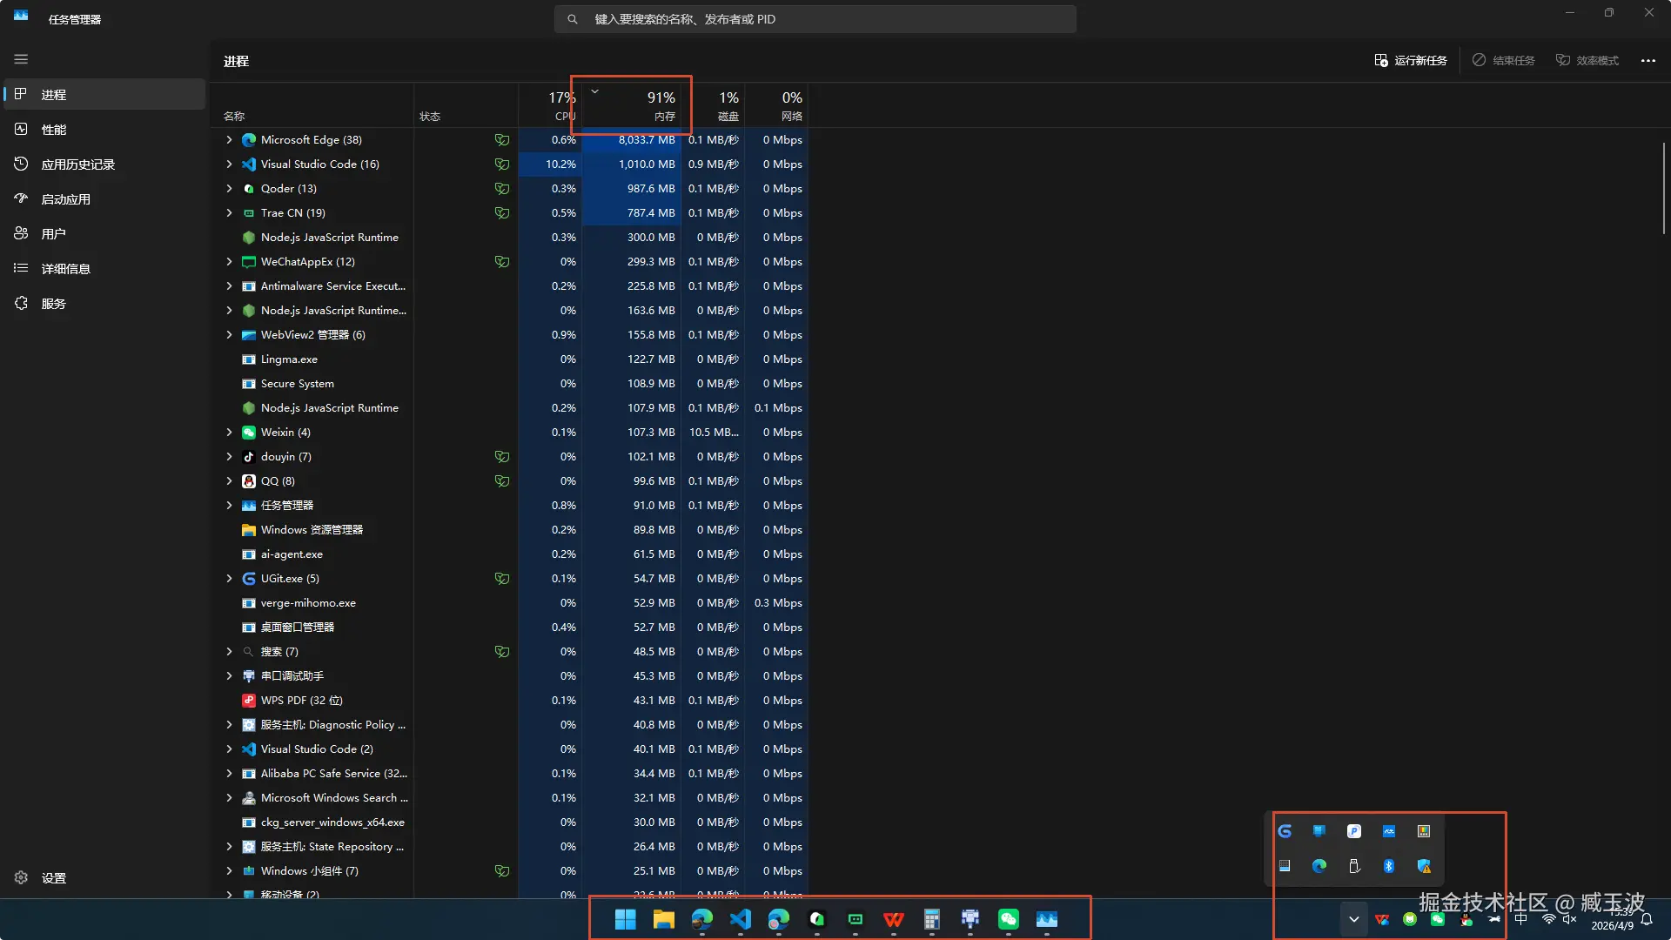Click the three-dots more options icon

(1648, 60)
